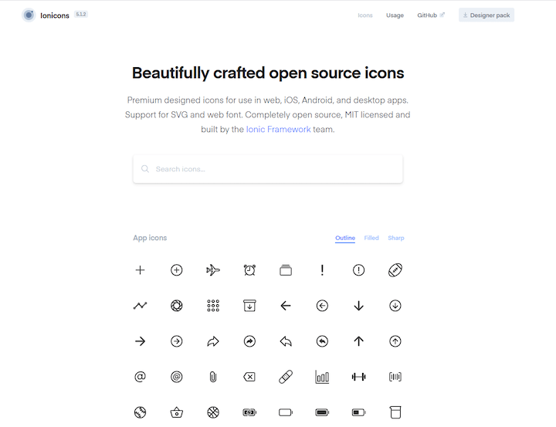Select the Outline icon style tab
The height and width of the screenshot is (427, 556).
click(x=345, y=238)
